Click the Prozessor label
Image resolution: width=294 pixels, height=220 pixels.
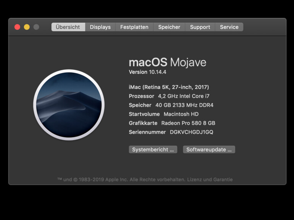point(141,96)
